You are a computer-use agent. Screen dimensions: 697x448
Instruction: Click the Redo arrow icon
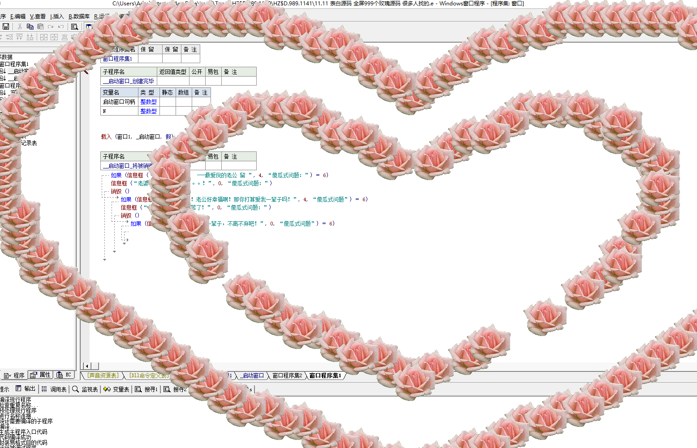[51, 27]
